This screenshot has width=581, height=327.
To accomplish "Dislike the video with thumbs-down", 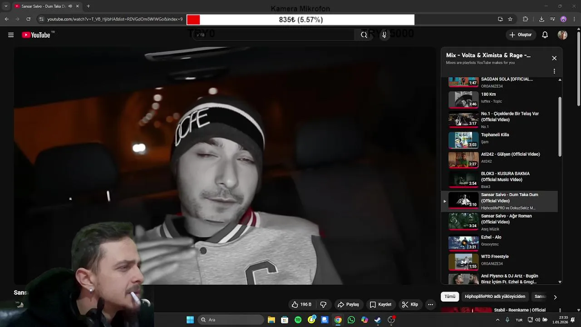I will pos(324,304).
